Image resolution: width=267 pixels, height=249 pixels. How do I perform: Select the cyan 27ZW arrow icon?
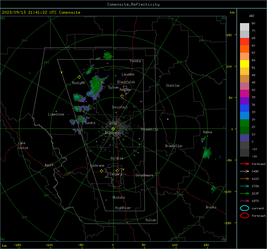pos(244,186)
